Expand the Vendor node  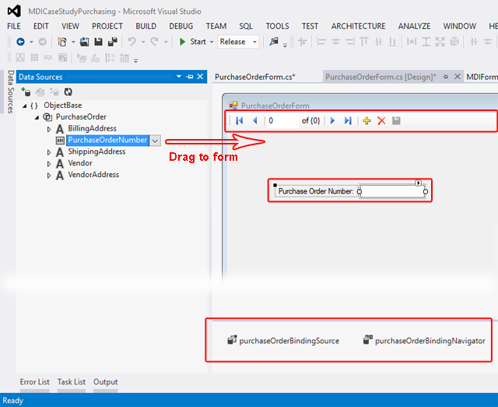[x=49, y=164]
